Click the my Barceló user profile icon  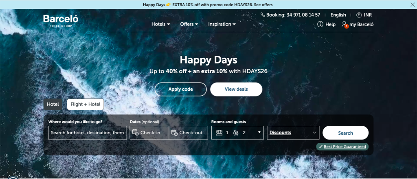pos(345,24)
